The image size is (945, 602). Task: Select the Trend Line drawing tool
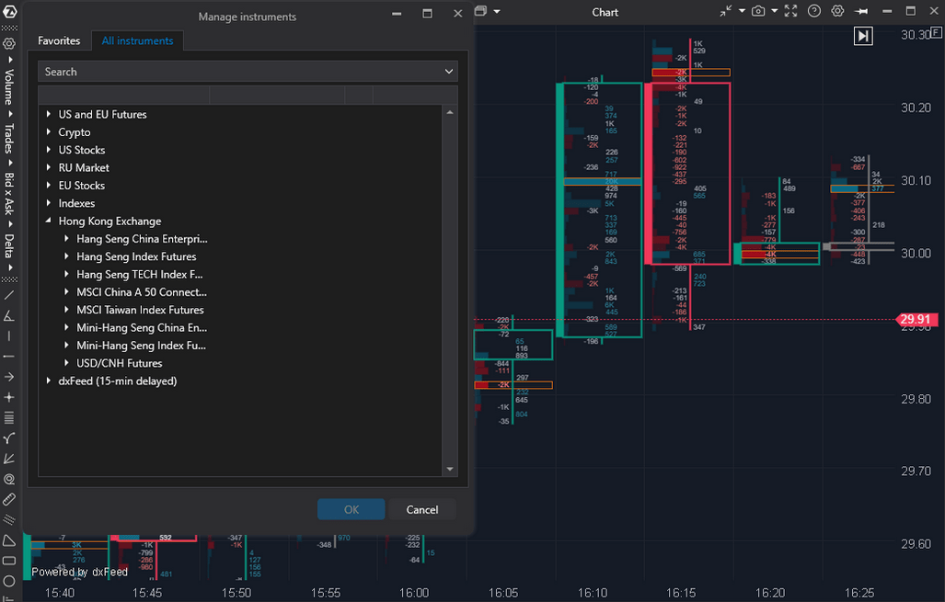[9, 295]
